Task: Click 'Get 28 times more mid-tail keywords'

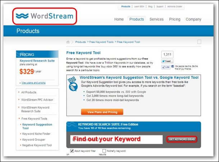Action: click(113, 100)
